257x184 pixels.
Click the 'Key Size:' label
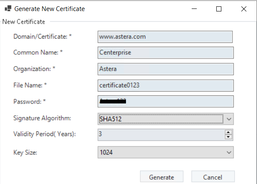click(x=25, y=152)
